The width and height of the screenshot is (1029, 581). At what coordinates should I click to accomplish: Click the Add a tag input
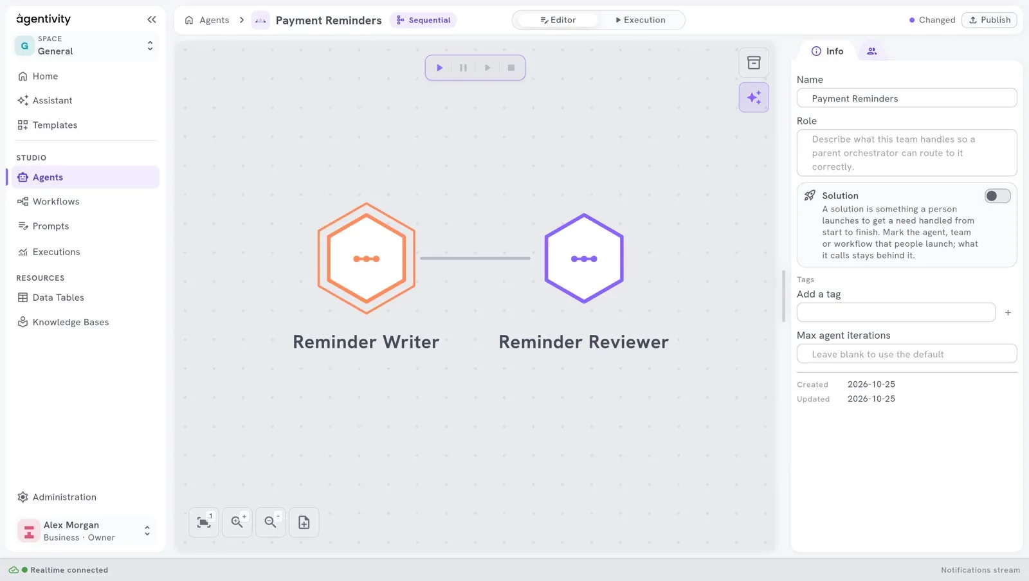click(x=896, y=312)
